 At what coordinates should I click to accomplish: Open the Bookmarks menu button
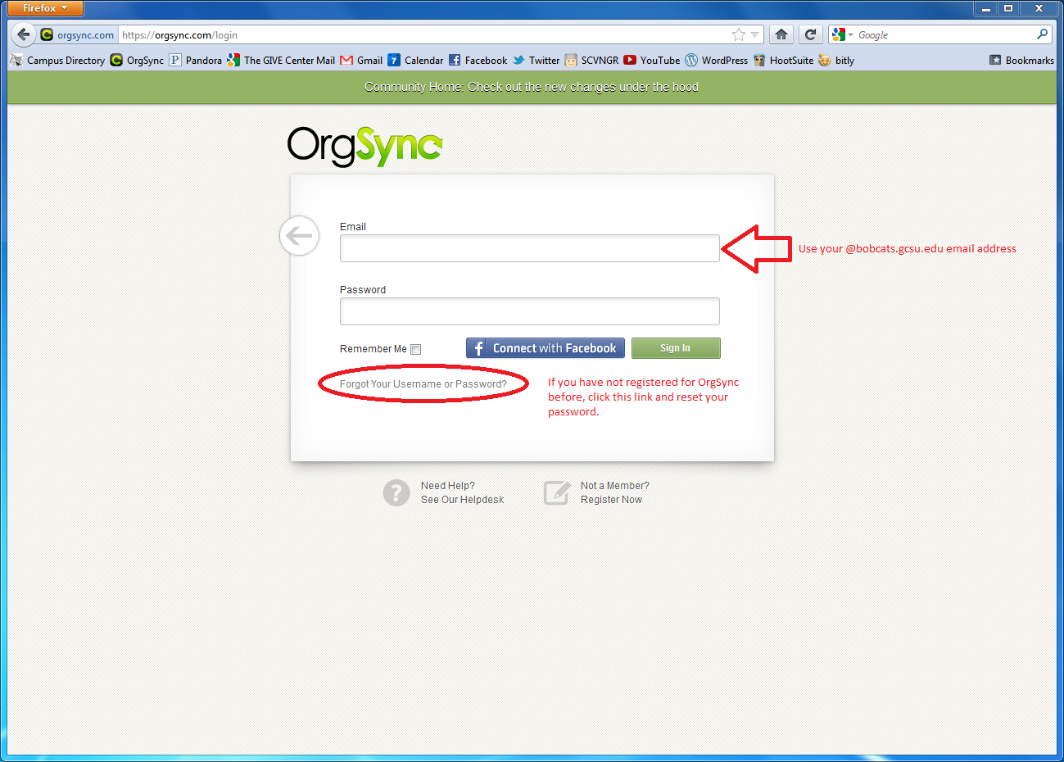pyautogui.click(x=1021, y=60)
